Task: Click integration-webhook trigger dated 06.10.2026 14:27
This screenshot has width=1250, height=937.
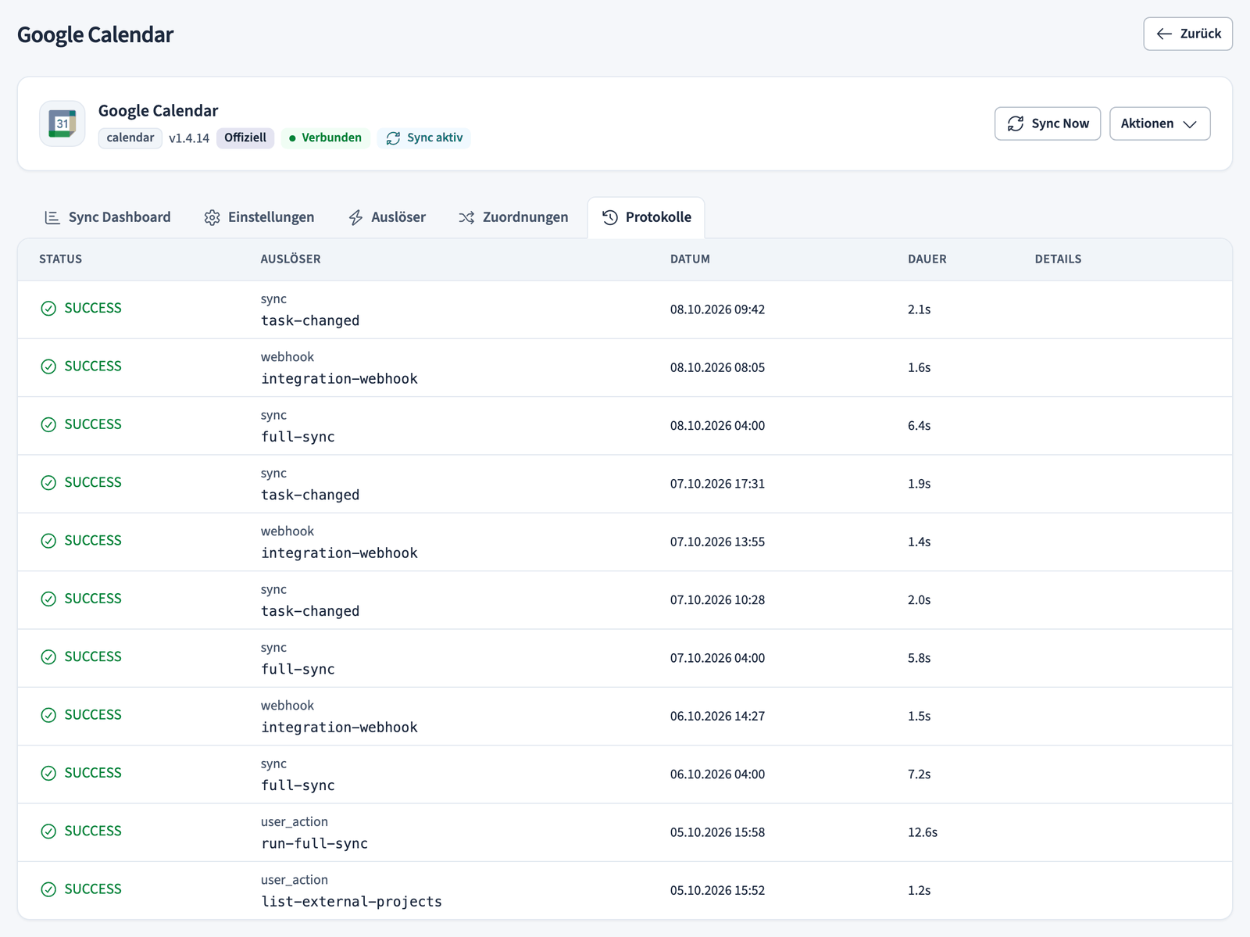Action: pos(339,728)
